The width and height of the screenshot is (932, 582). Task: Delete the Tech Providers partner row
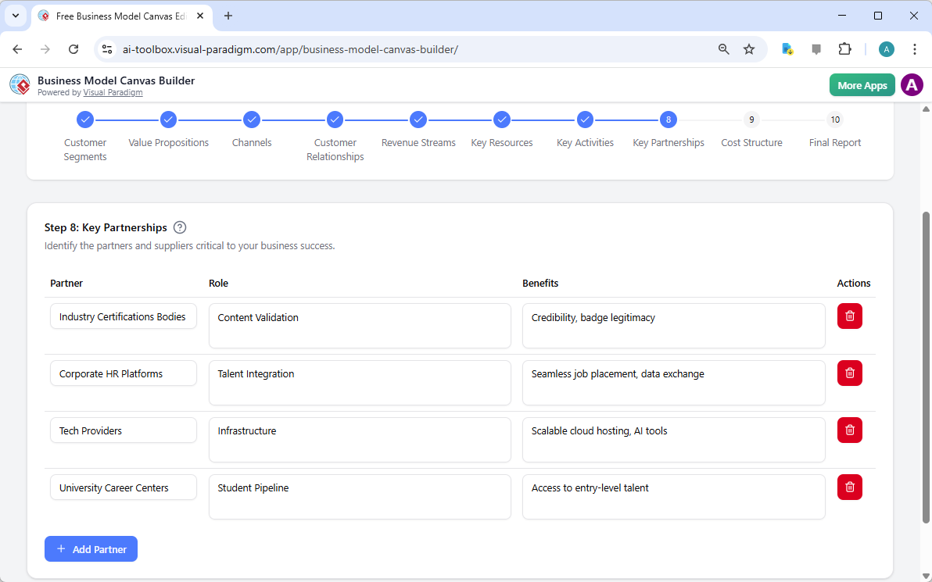850,430
